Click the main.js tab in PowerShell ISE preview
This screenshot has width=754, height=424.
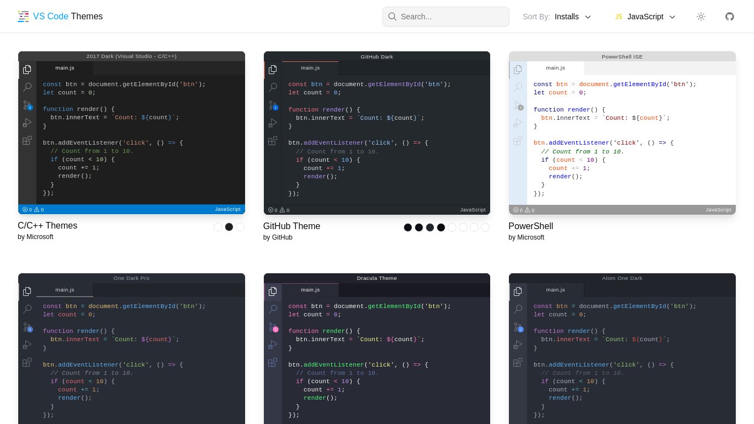pos(555,68)
